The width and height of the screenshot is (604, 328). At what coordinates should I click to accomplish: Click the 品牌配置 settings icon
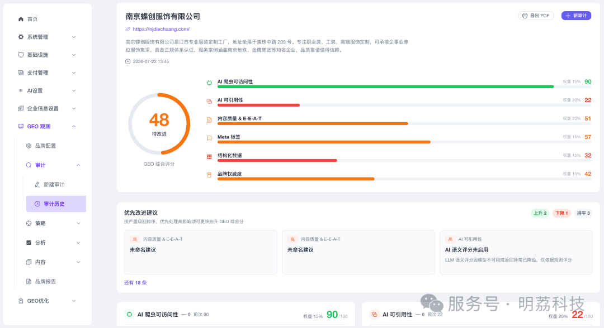point(29,146)
